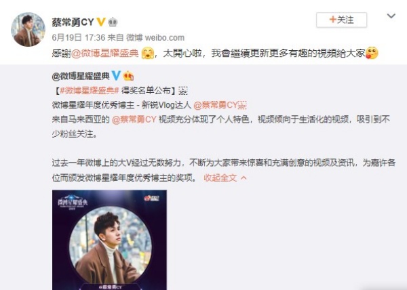Click the emoji at the end of the top post text

point(372,53)
